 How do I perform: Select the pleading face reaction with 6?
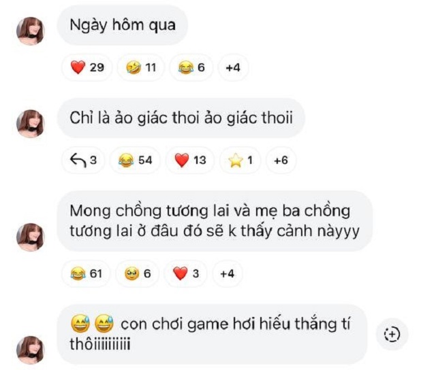pos(138,273)
